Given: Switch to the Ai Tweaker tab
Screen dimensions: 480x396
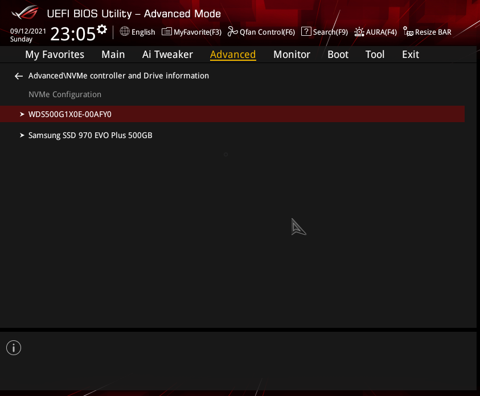Looking at the screenshot, I should tap(167, 54).
